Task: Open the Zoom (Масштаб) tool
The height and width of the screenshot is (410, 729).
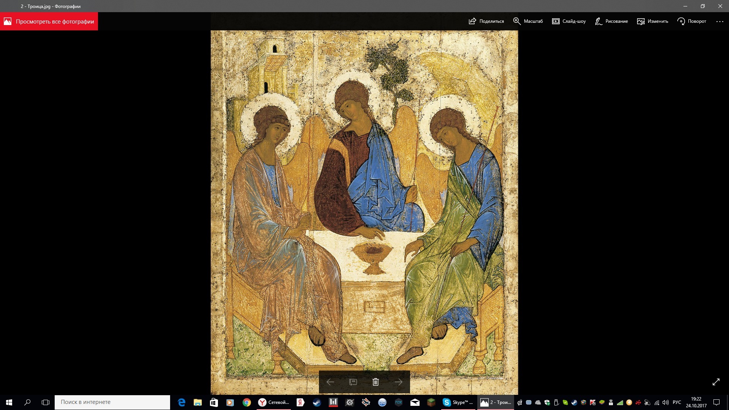Action: click(528, 21)
